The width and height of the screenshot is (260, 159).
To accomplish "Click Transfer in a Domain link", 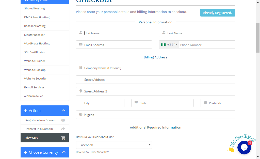I will pyautogui.click(x=45, y=129).
